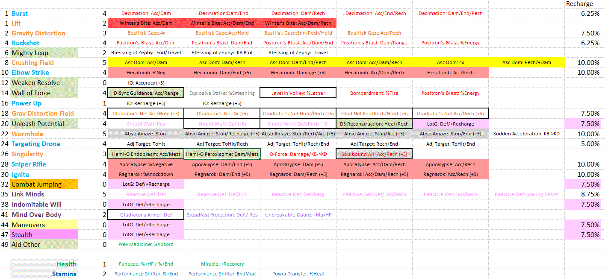Select the "Burst" power name cell
605x278 pixels.
click(x=20, y=14)
